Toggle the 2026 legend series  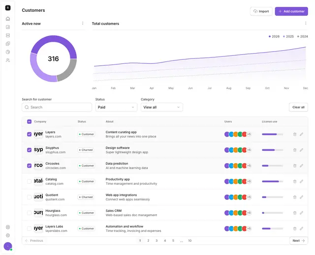click(x=274, y=36)
